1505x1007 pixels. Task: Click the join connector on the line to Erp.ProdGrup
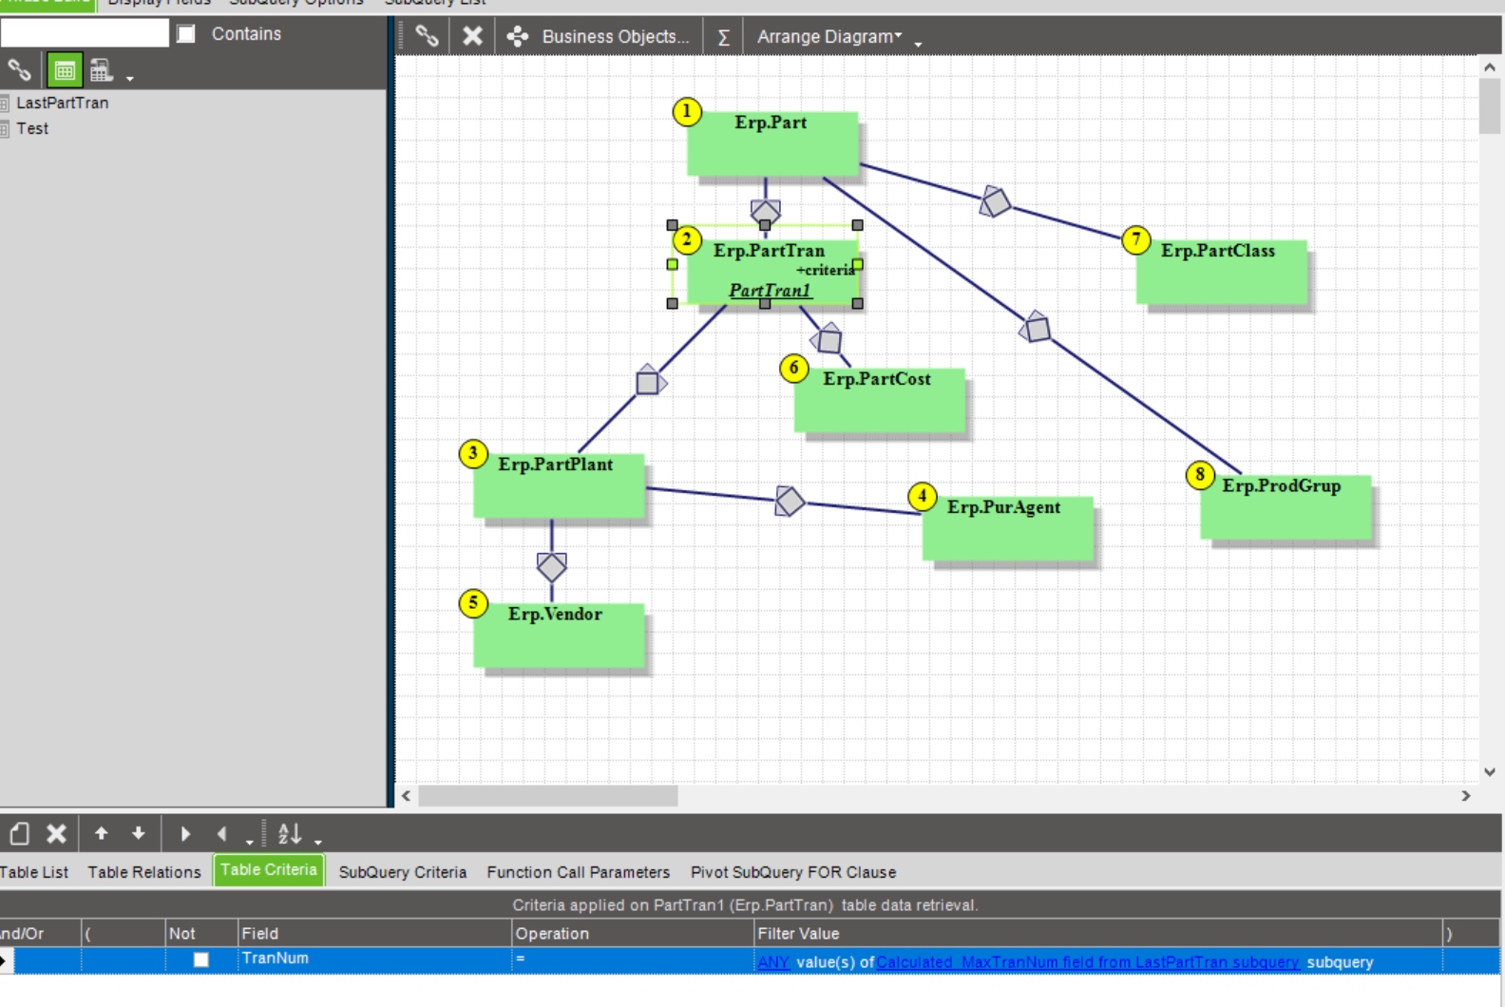click(x=1035, y=328)
